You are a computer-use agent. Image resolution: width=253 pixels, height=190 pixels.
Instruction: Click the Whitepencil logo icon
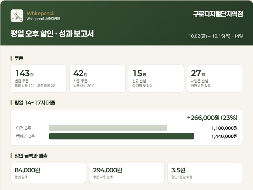(17, 16)
